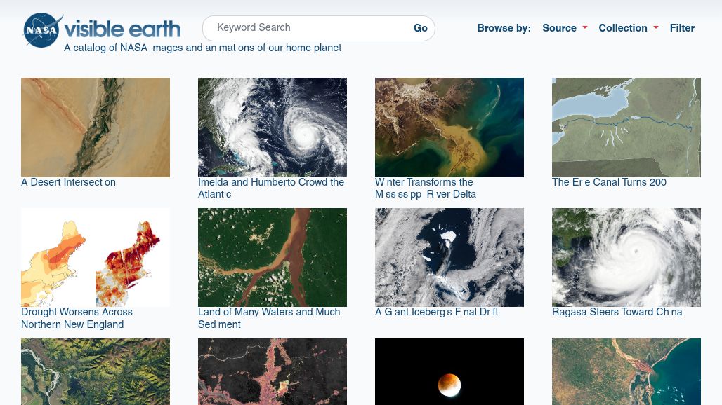Click the lunar eclipse thumbnail

[449, 372]
